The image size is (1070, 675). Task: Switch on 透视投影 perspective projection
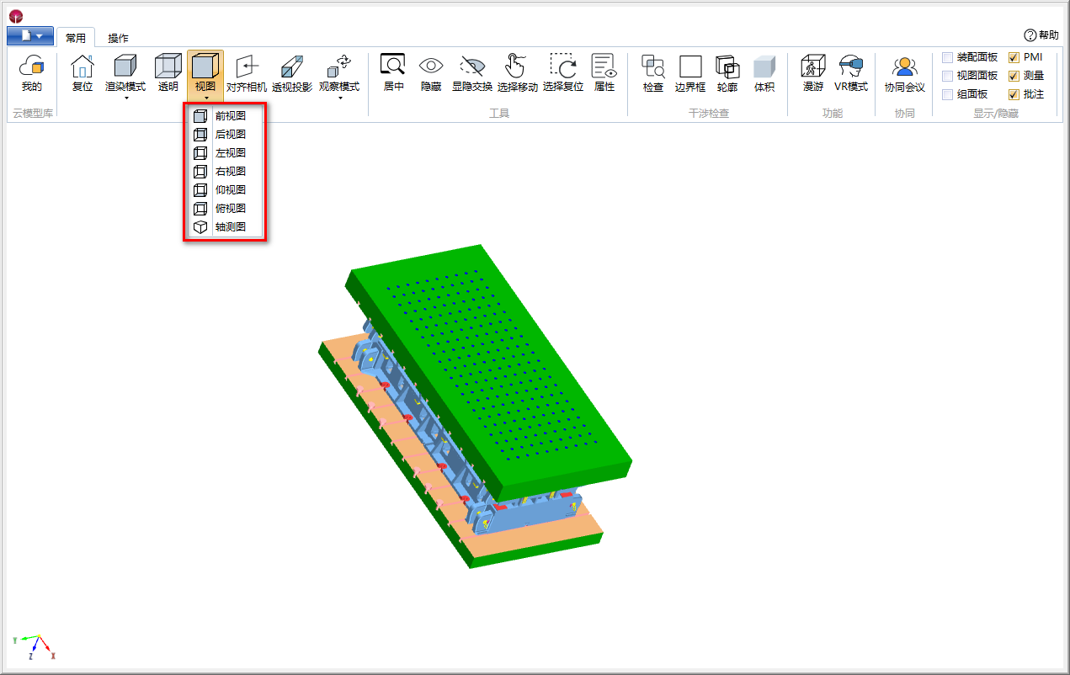click(292, 74)
